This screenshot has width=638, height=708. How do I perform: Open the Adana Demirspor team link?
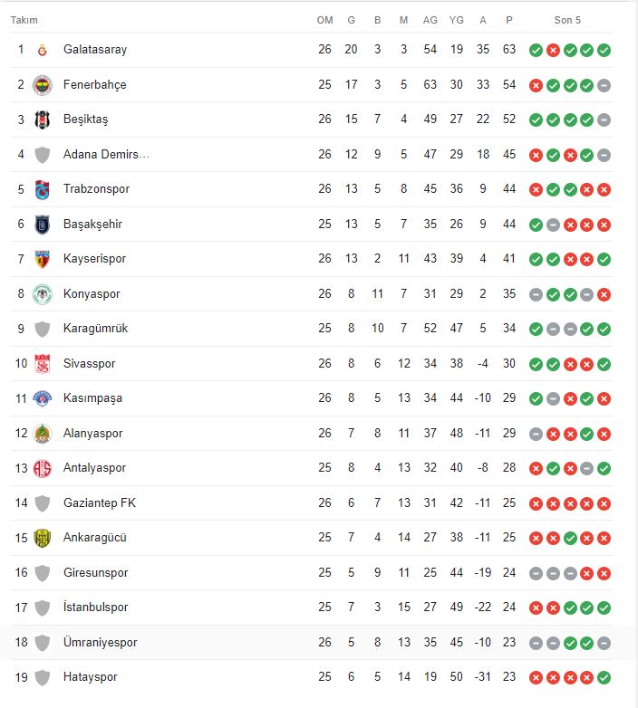[106, 155]
